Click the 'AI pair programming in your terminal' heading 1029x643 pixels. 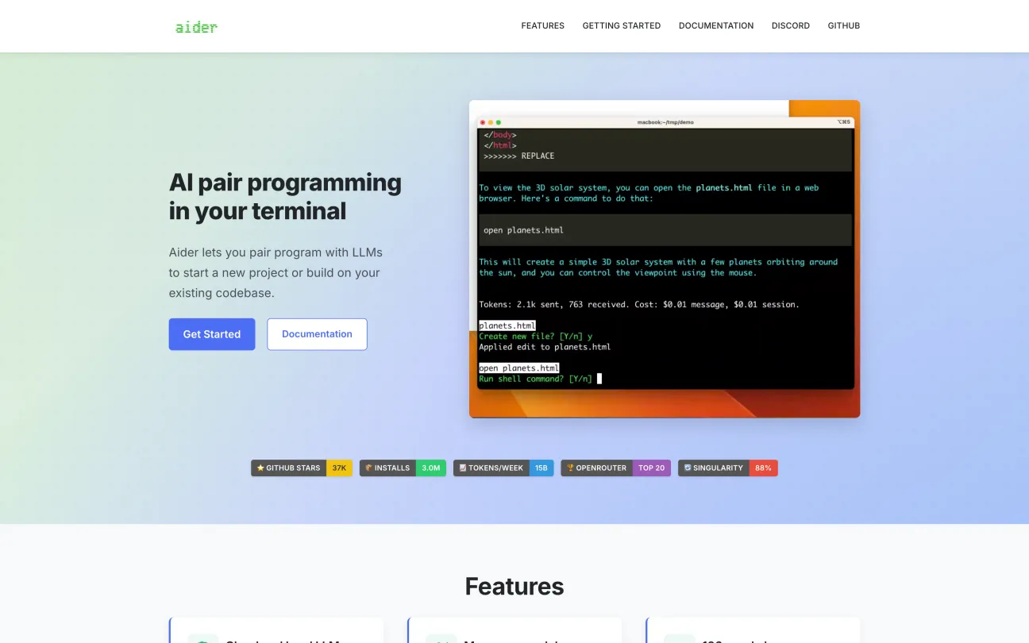(x=285, y=196)
